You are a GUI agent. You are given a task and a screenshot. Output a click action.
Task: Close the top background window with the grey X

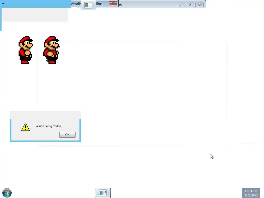(x=199, y=5)
